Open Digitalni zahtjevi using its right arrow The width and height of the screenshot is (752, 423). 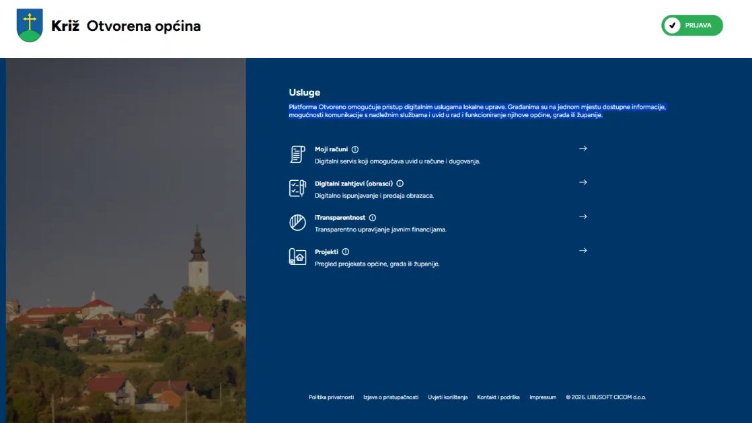[x=583, y=182]
